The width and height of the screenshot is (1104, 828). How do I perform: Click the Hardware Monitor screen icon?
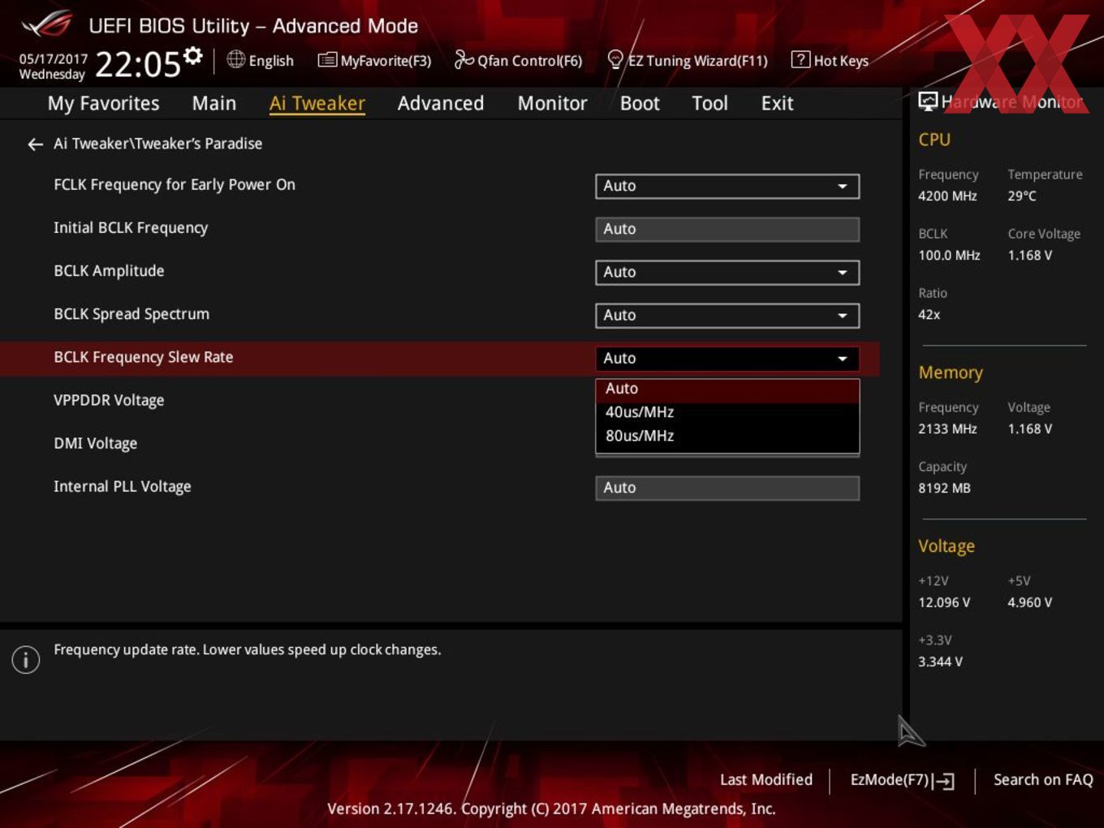point(927,101)
